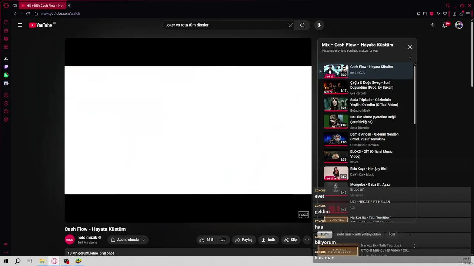Select the netd müzik adlı yükleyiciden chip

coord(359,234)
